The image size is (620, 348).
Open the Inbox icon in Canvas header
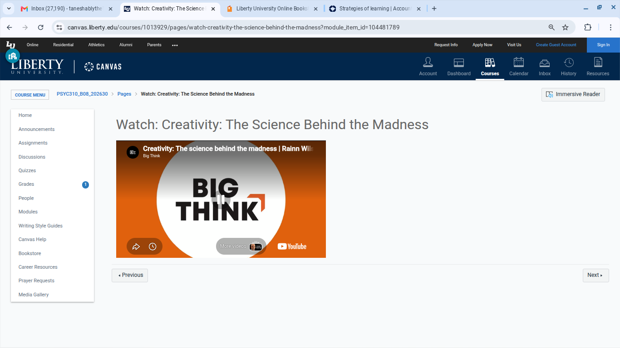[545, 66]
